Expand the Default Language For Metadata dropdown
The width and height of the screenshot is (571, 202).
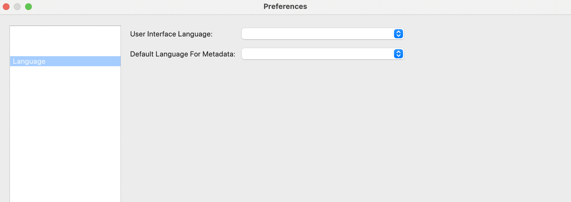pyautogui.click(x=318, y=54)
